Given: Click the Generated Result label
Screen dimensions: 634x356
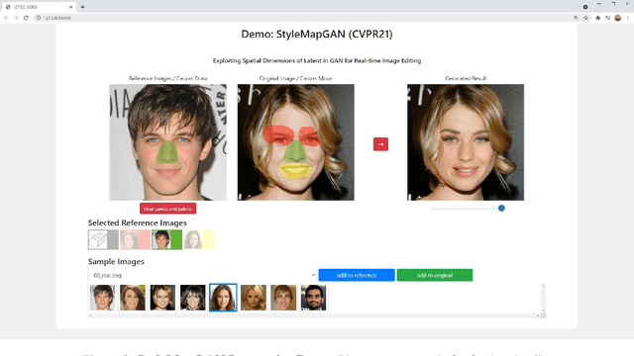Looking at the screenshot, I should (x=466, y=78).
